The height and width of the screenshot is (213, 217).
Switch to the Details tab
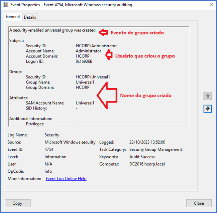[x=30, y=17]
